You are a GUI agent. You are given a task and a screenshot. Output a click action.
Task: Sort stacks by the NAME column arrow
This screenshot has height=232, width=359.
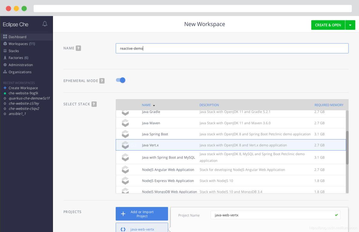[x=154, y=105]
